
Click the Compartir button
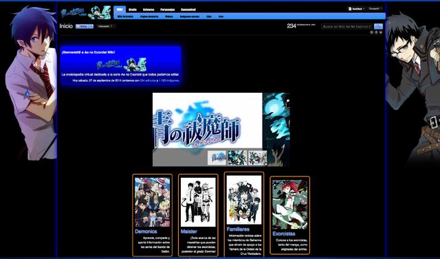click(375, 9)
